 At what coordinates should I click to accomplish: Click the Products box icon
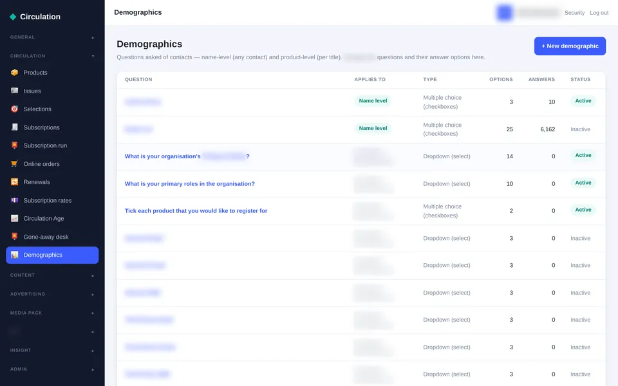point(15,73)
